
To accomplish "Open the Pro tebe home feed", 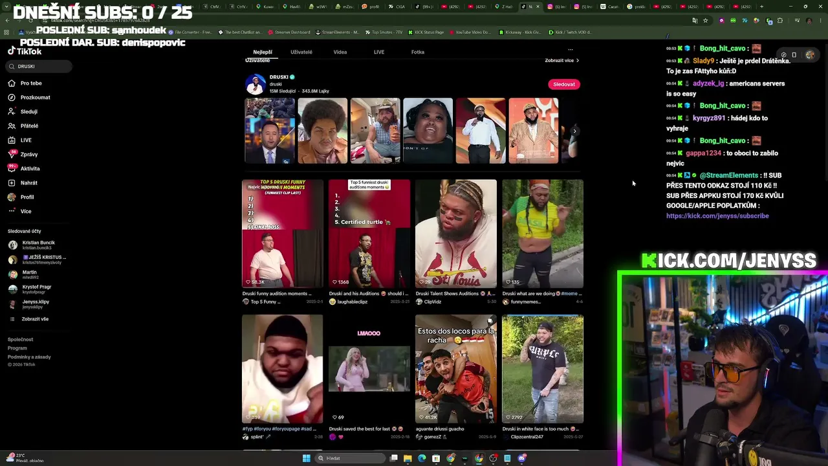I will [26, 83].
